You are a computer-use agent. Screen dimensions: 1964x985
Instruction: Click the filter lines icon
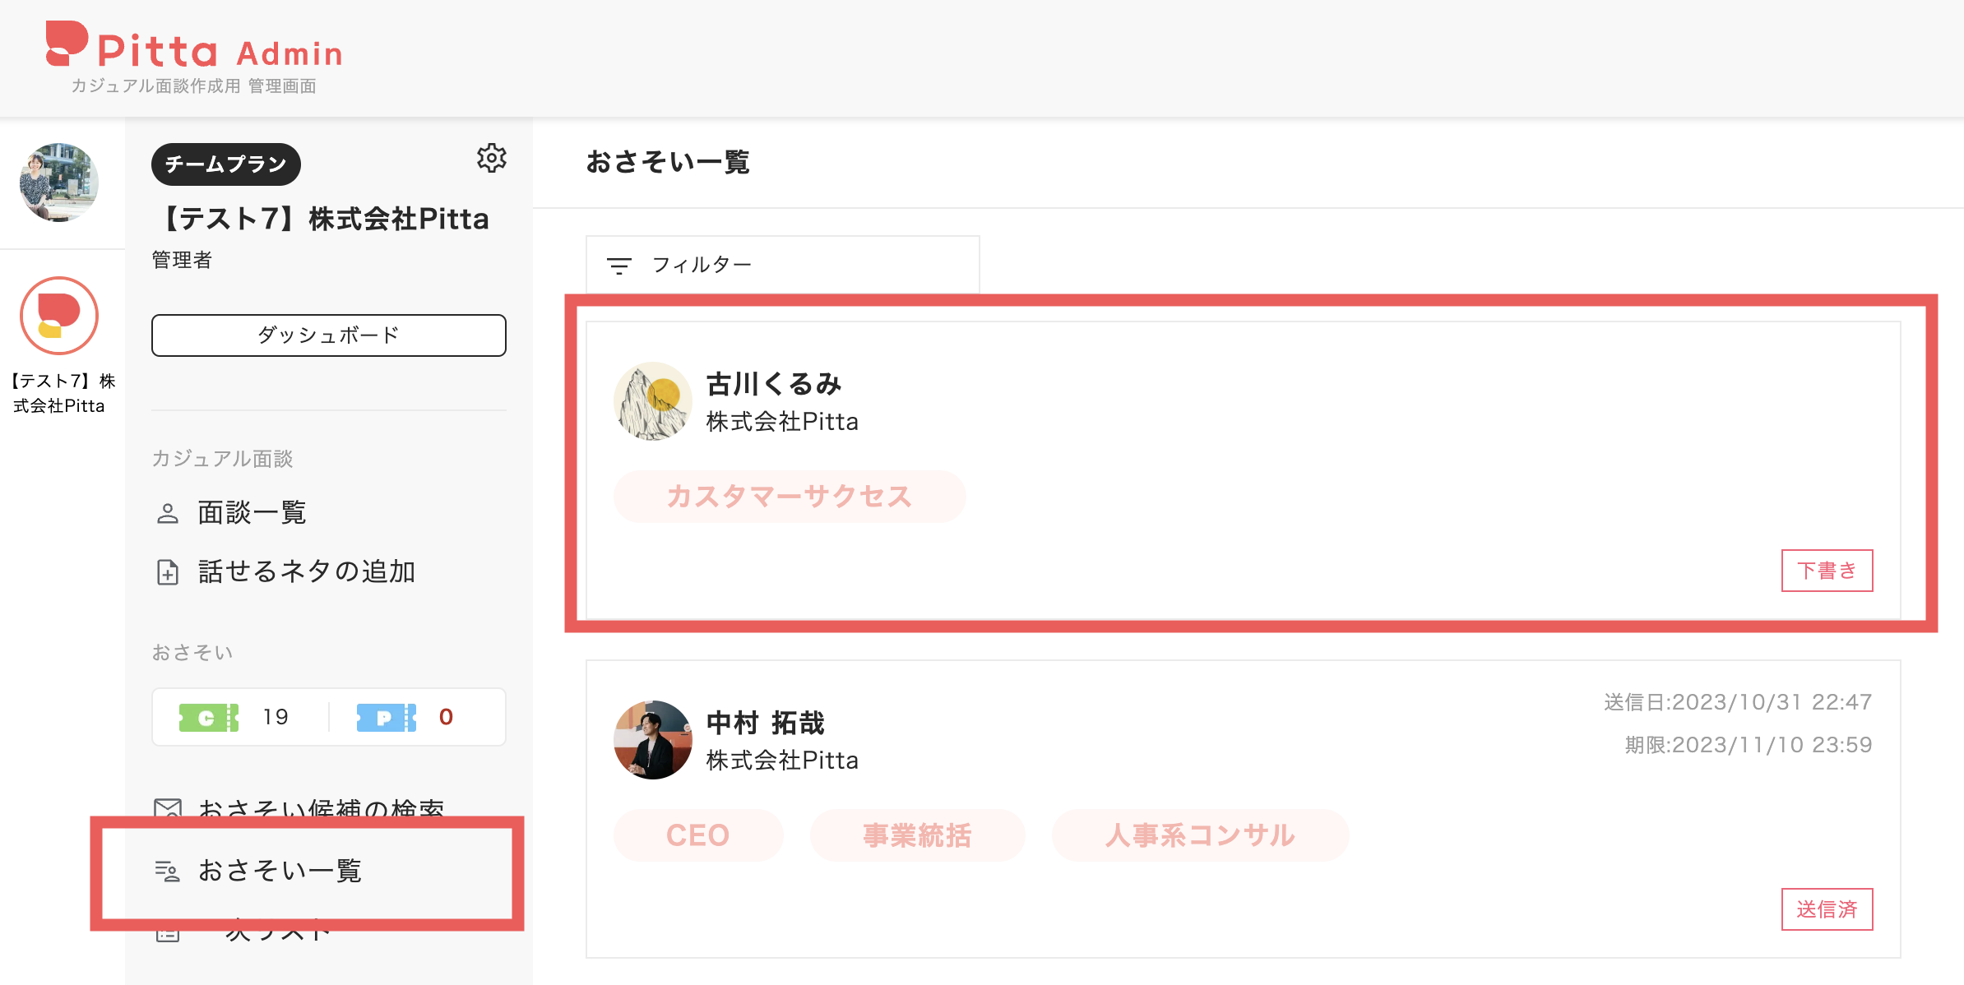619,266
